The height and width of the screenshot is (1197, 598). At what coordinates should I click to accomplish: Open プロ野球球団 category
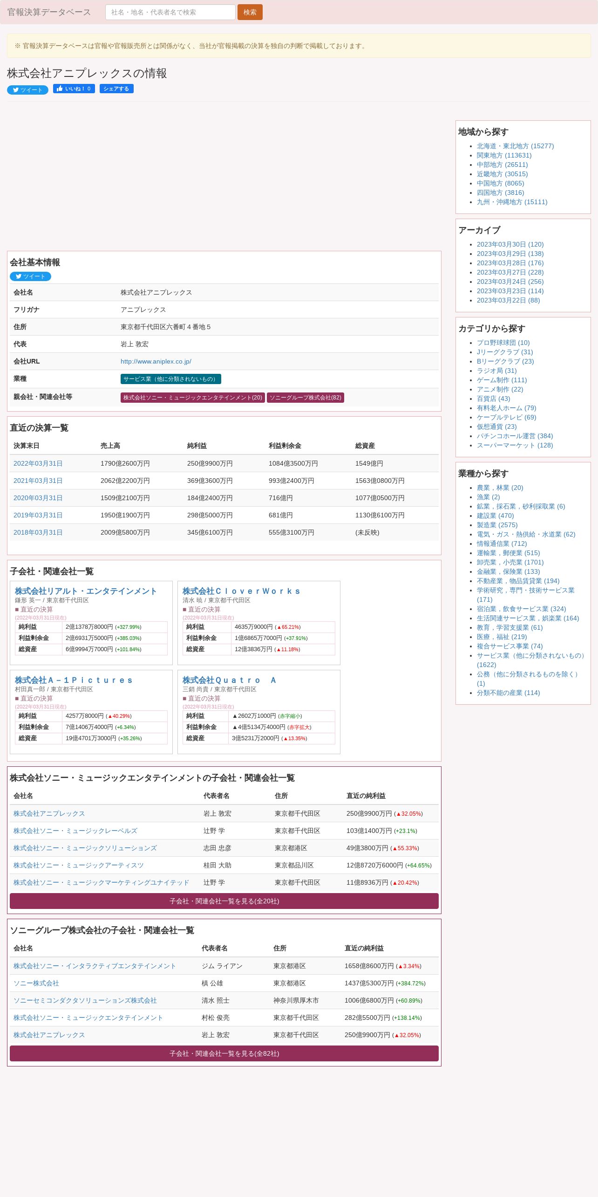pos(503,343)
